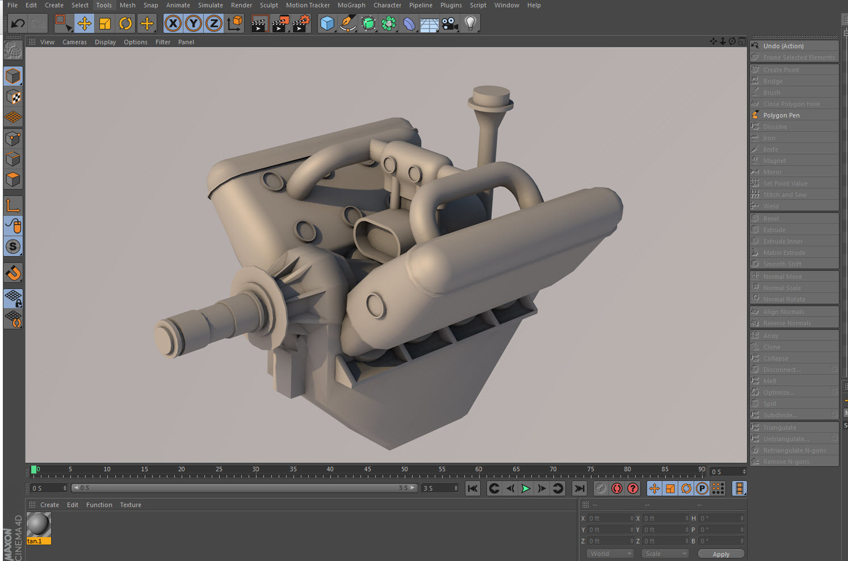Toggle the coordinate system icon

[234, 23]
